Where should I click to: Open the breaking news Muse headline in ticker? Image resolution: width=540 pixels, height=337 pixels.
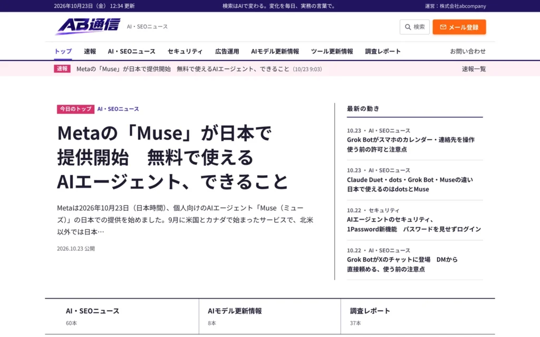click(x=183, y=69)
